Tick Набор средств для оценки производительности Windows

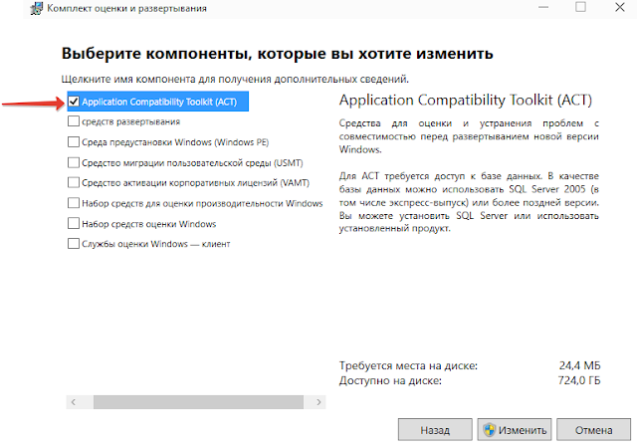coord(74,203)
